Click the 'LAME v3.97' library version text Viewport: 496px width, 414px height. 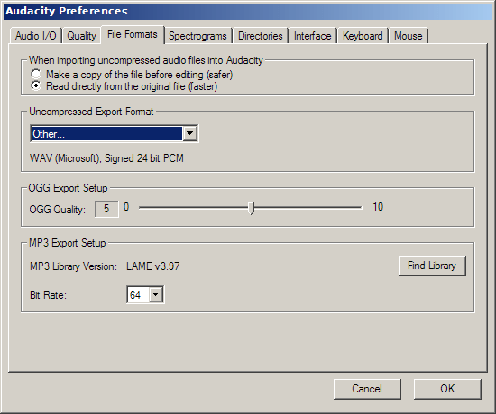click(x=152, y=266)
